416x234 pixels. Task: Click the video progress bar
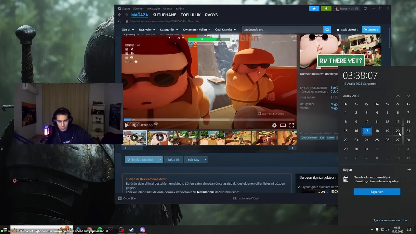point(209,120)
